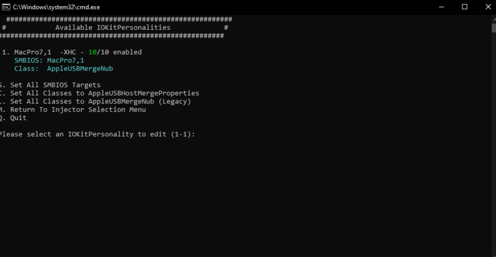Maximize the cmd.exe window
This screenshot has height=257, width=496.
point(464,6)
